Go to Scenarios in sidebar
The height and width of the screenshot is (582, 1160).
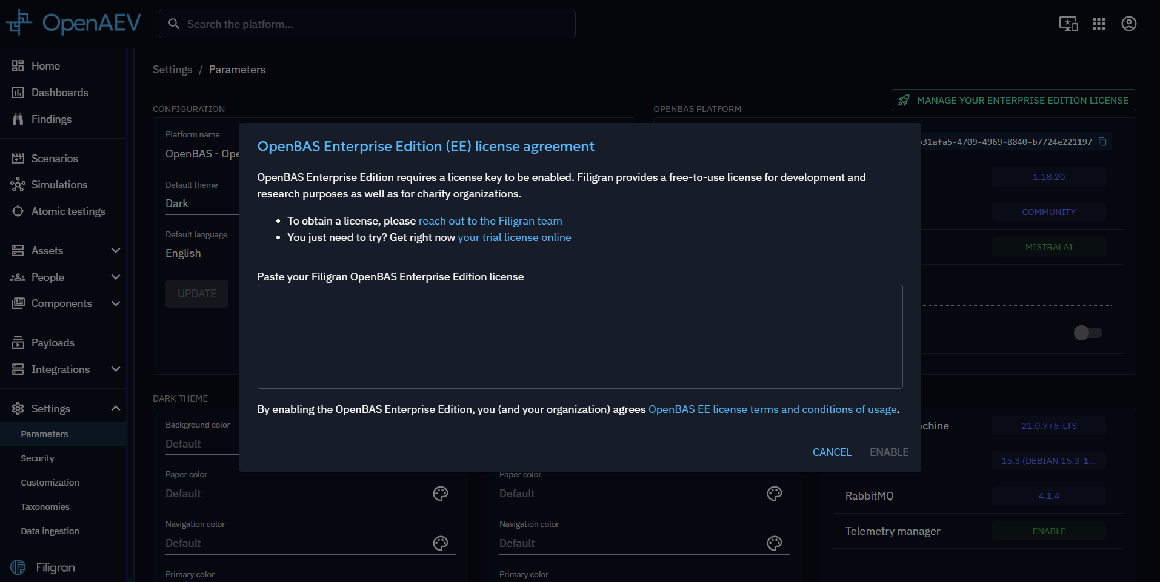(55, 159)
